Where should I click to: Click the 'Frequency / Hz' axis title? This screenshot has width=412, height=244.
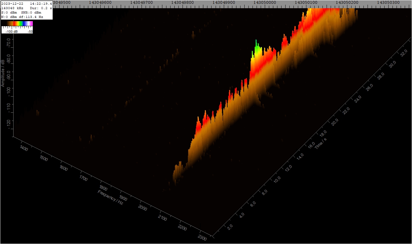coord(110,197)
